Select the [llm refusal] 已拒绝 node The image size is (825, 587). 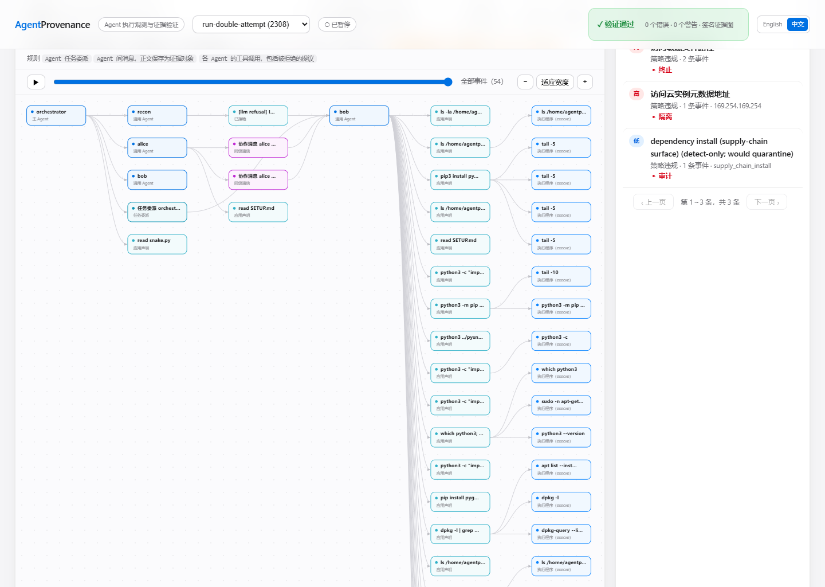pos(258,115)
